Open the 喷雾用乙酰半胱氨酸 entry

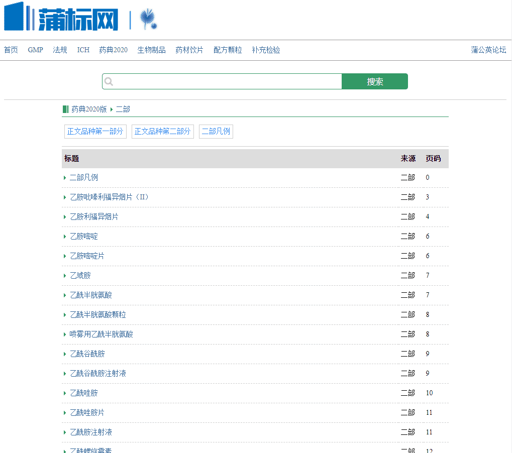101,334
